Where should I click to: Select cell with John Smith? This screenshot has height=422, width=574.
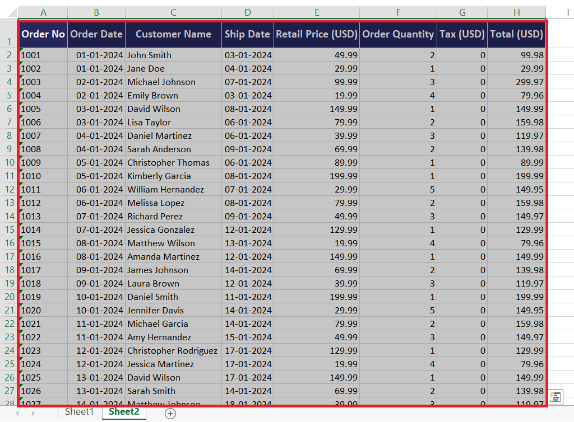point(174,55)
